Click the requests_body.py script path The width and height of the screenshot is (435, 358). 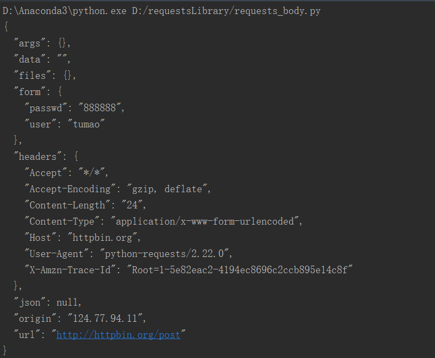[x=226, y=11]
